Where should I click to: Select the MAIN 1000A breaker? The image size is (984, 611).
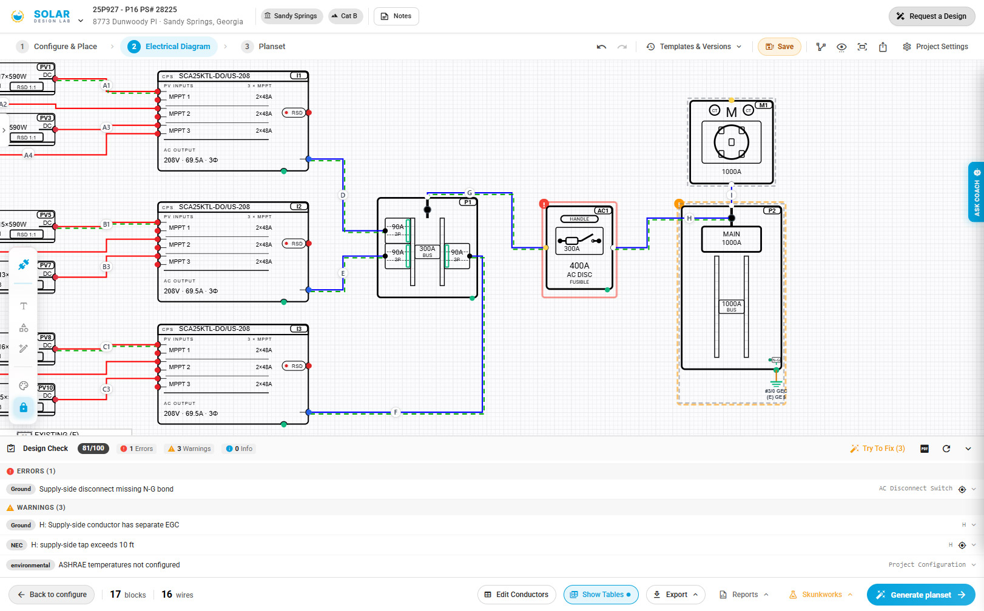(x=731, y=239)
